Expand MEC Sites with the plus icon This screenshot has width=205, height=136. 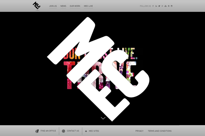[86, 131]
